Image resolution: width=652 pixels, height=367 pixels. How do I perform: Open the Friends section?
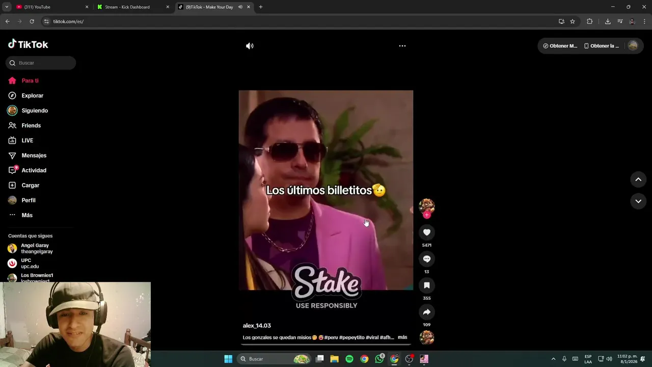pyautogui.click(x=31, y=125)
